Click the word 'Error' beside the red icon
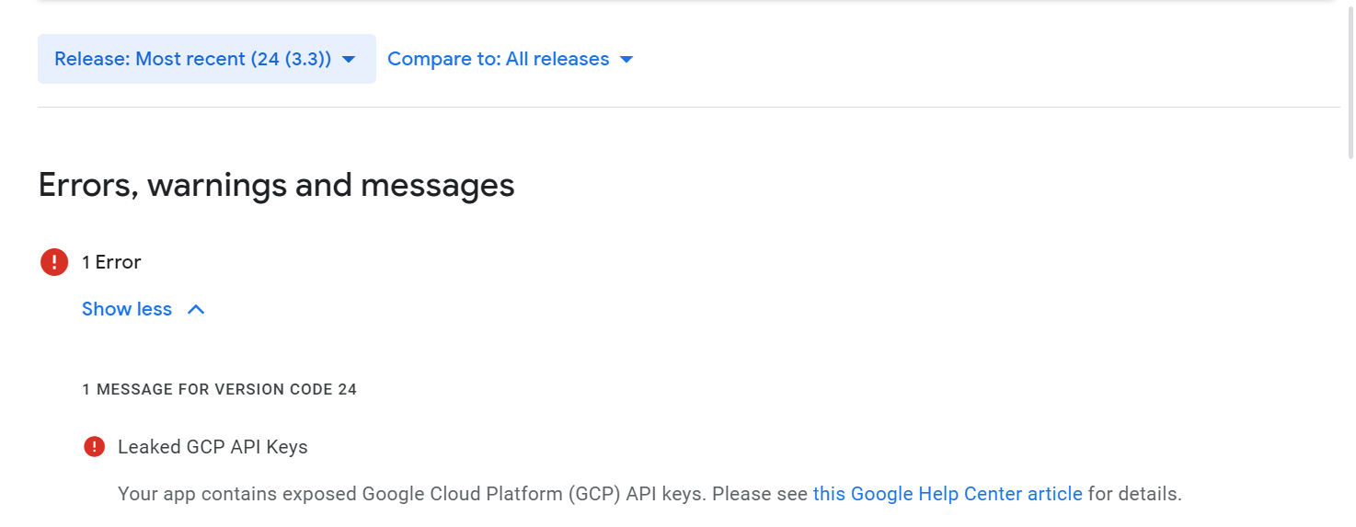The image size is (1356, 527). coord(119,262)
